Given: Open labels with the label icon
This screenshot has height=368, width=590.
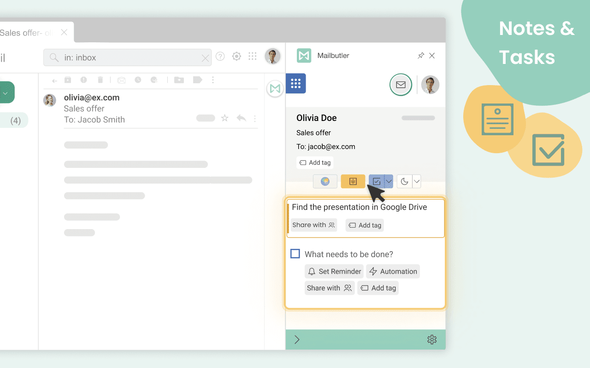Looking at the screenshot, I should pyautogui.click(x=197, y=80).
